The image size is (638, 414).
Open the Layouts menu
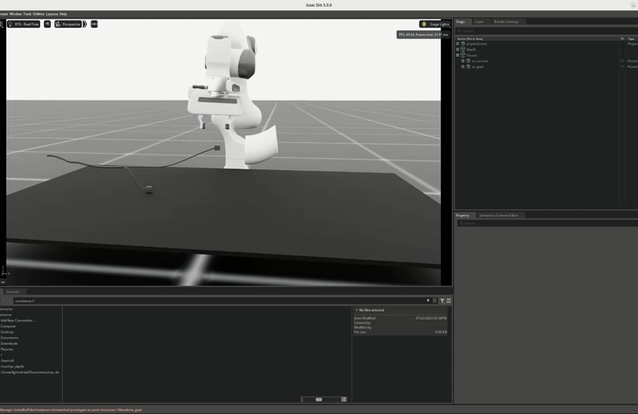click(52, 14)
